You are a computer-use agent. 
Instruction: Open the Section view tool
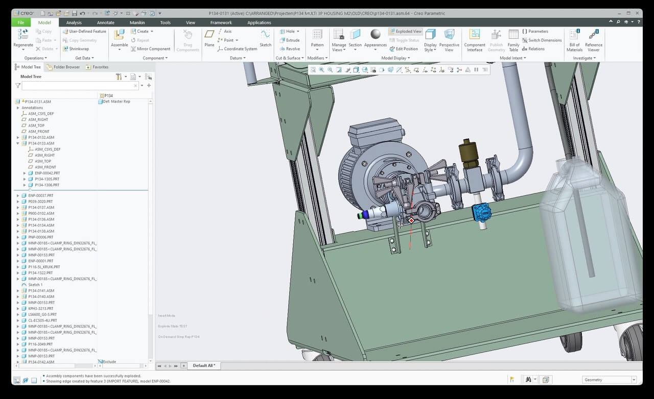pyautogui.click(x=355, y=35)
